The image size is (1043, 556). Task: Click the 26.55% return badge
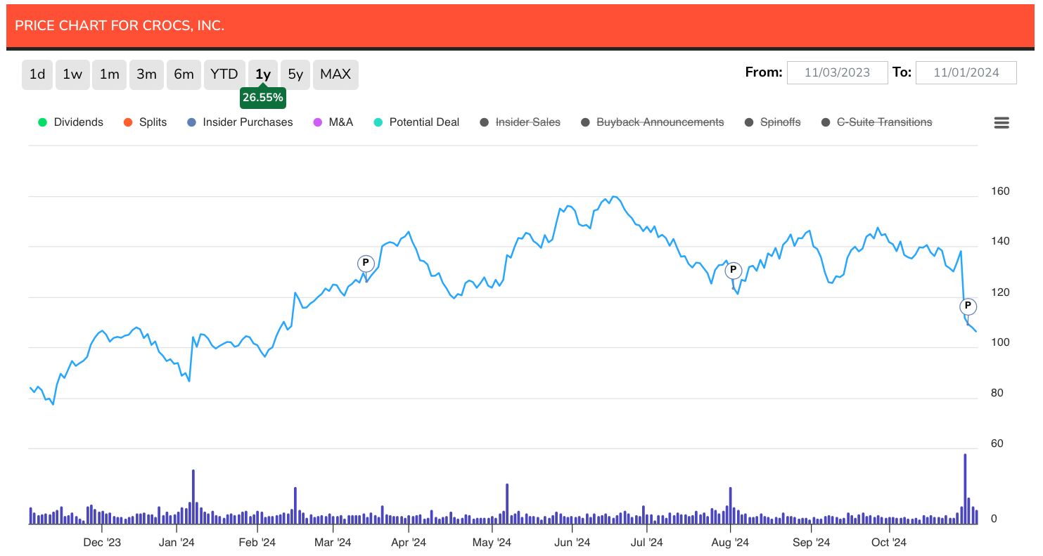coord(263,98)
